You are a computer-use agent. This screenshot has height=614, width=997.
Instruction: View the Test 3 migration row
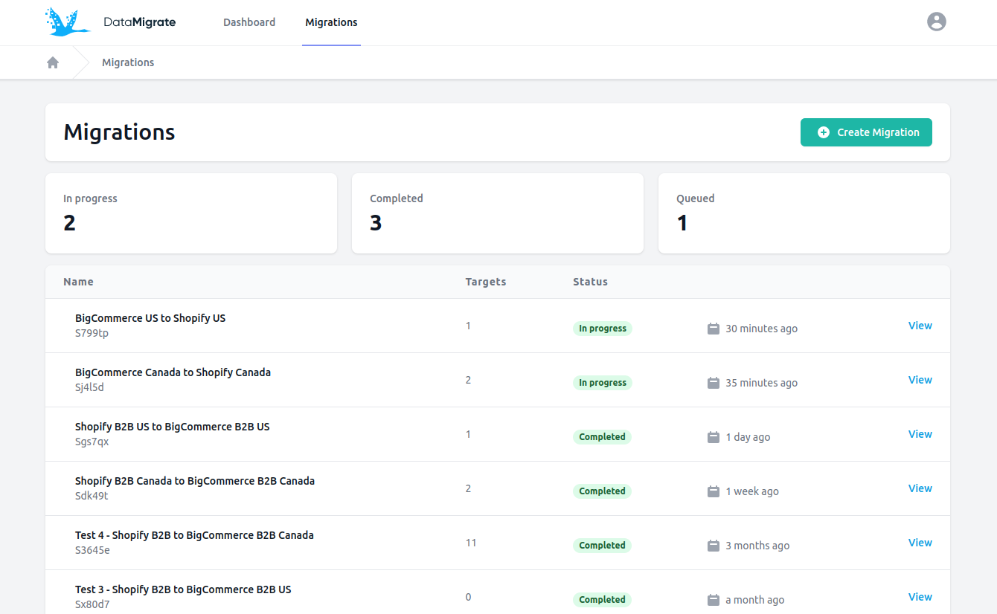920,597
